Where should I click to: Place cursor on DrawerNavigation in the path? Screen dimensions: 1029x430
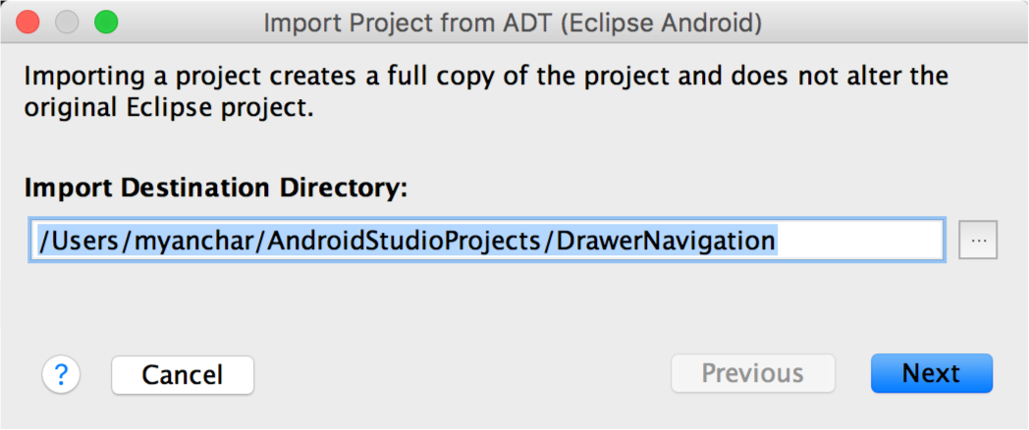tap(666, 241)
